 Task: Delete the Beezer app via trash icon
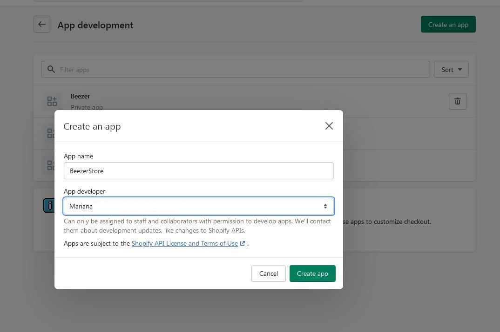[x=457, y=101]
